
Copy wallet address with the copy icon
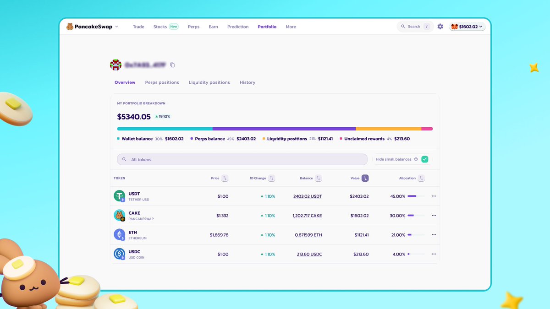(172, 65)
